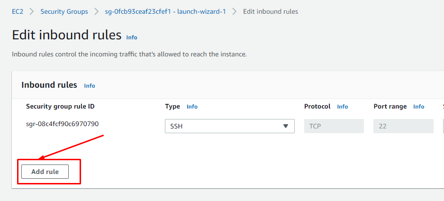The height and width of the screenshot is (201, 444).
Task: Click the Security group rule ID header
Action: pos(60,107)
